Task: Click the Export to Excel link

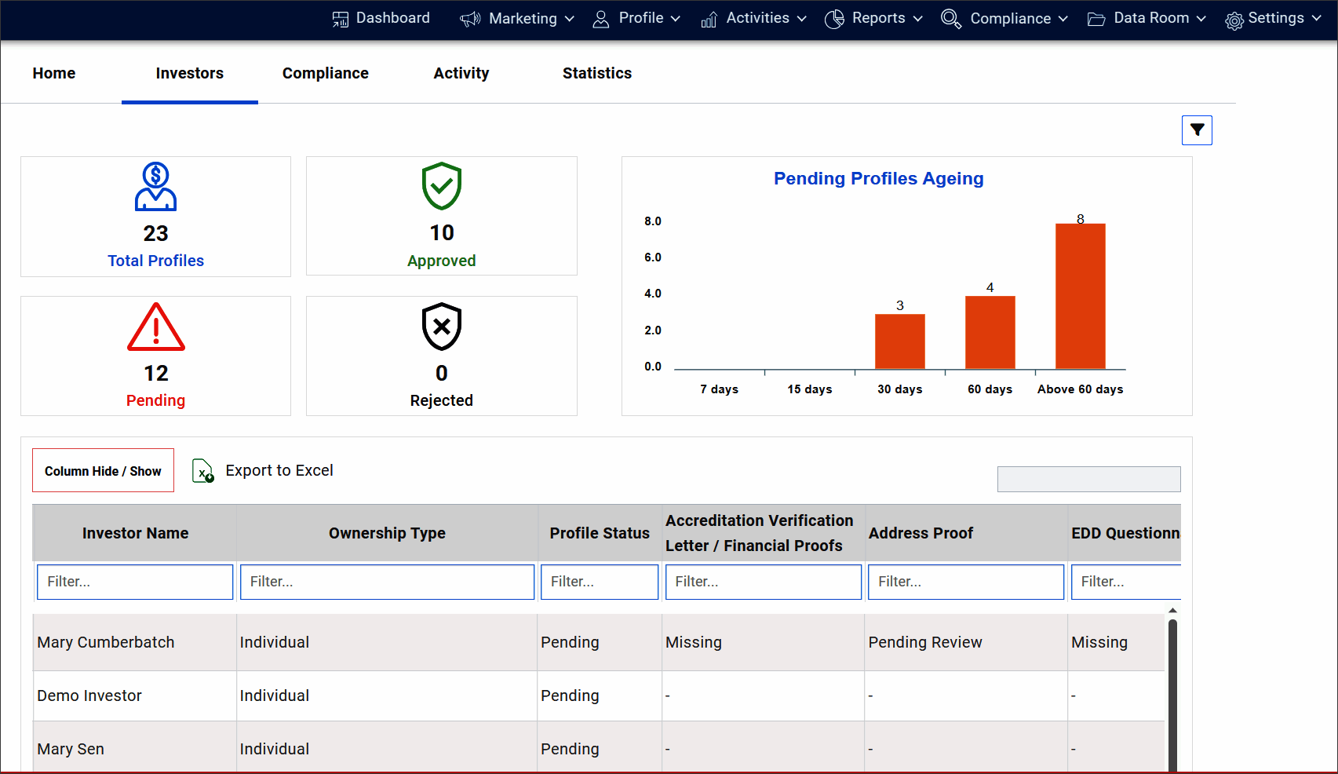Action: (279, 471)
